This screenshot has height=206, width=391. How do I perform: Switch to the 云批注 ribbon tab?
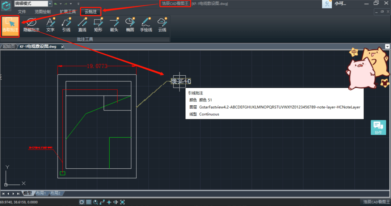[91, 12]
